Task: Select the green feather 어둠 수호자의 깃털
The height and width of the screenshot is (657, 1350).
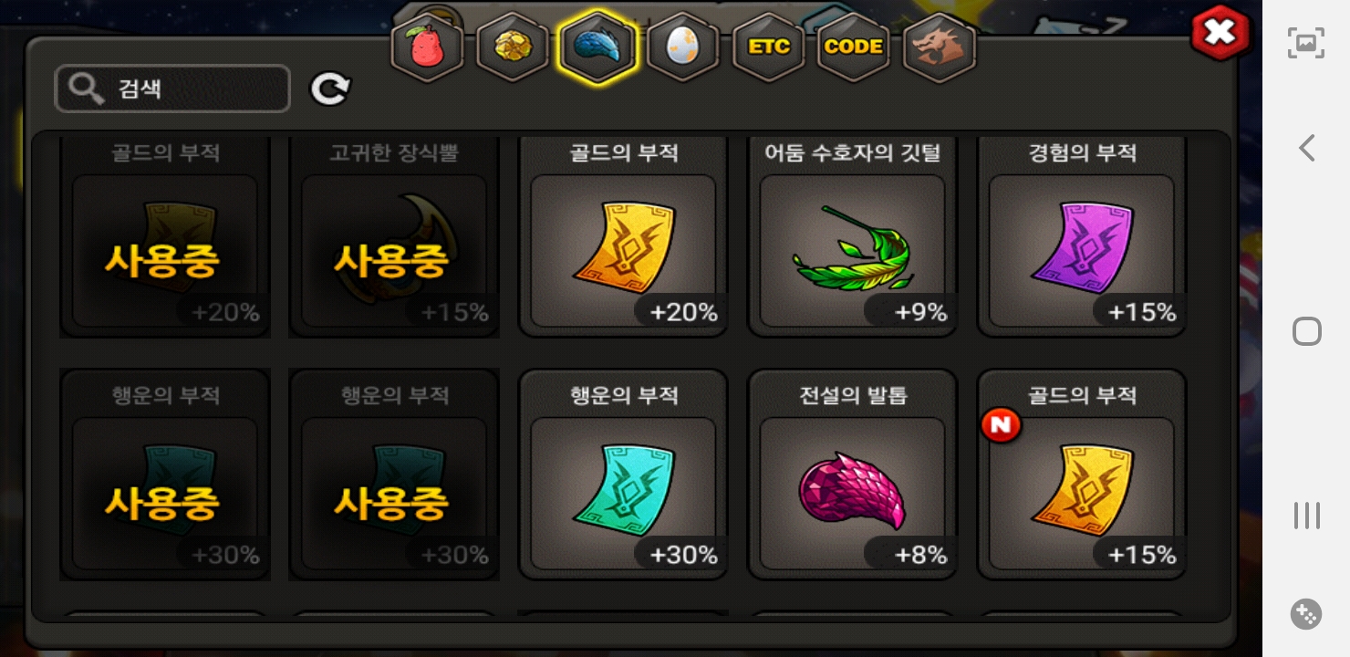Action: [x=853, y=237]
